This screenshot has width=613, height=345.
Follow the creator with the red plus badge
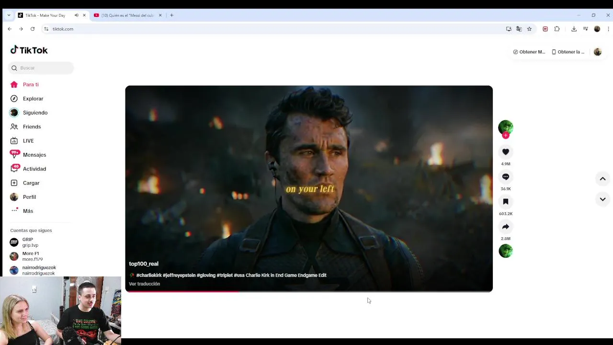click(x=506, y=136)
